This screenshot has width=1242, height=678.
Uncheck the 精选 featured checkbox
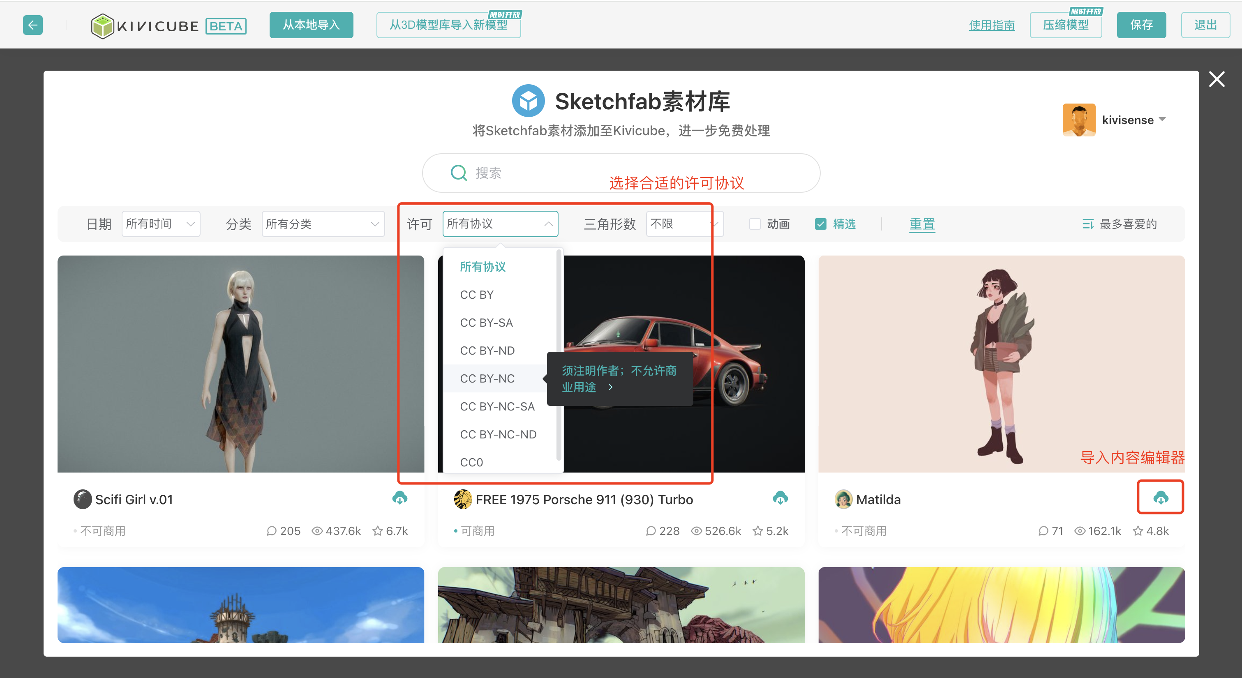[820, 224]
